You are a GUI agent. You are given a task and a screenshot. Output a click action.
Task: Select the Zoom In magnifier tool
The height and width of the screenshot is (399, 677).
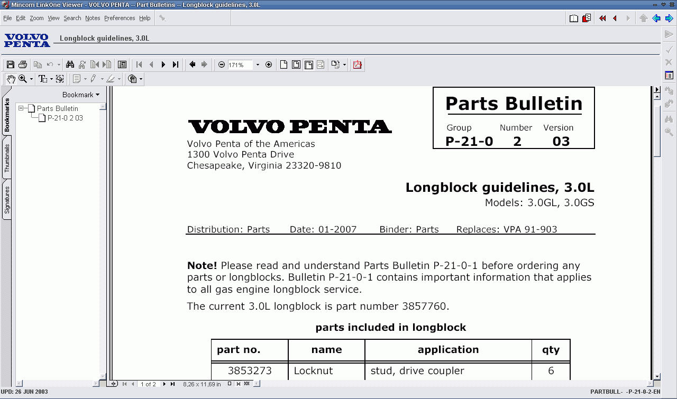point(23,79)
